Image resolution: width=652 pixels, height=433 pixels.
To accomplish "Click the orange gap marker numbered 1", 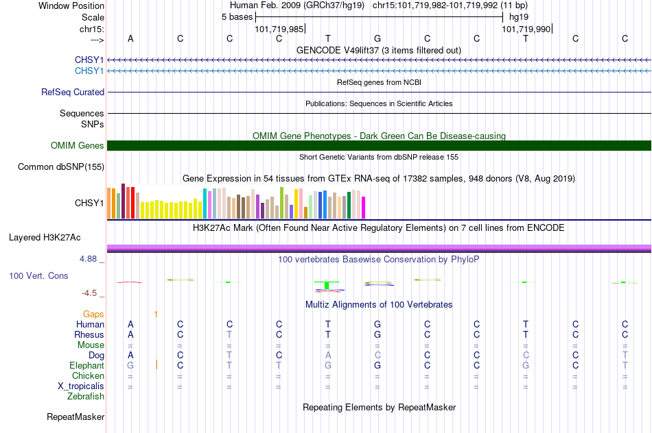I will pyautogui.click(x=156, y=314).
